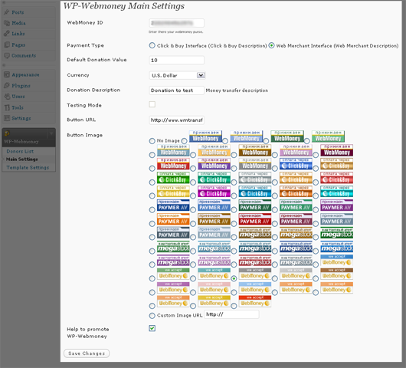Choose the yellow 'we accept' WebMoney badge
This screenshot has height=368, width=406.
[214, 301]
